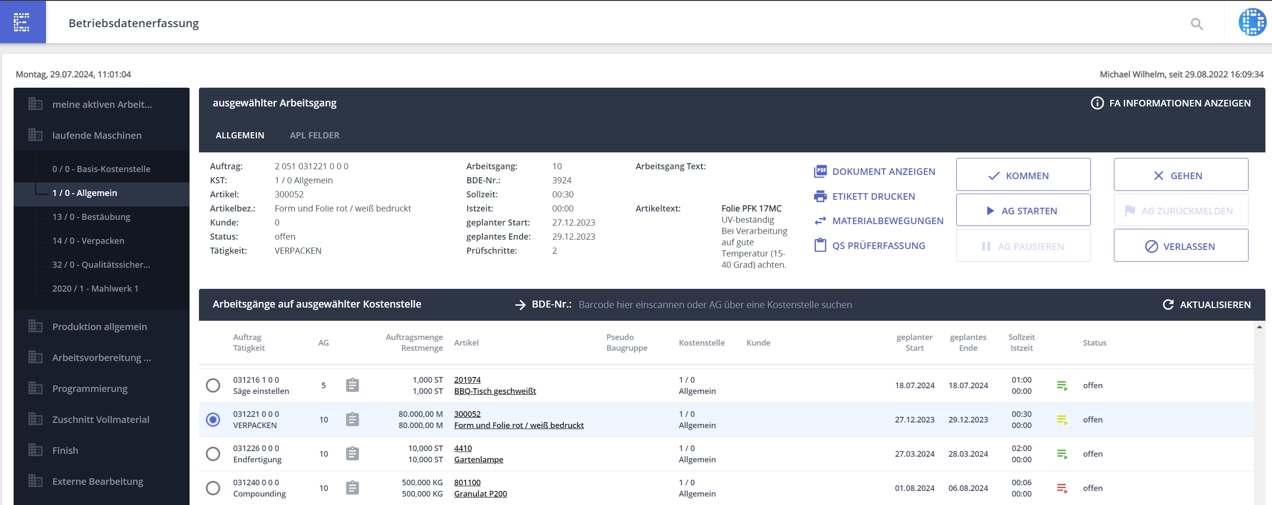Image resolution: width=1272 pixels, height=505 pixels.
Task: Expand Produktion allgemein section
Action: [102, 326]
